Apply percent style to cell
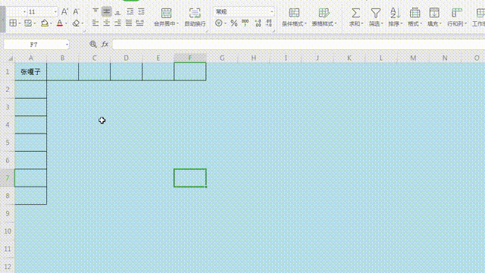Viewport: 485px width, 273px height. [234, 23]
